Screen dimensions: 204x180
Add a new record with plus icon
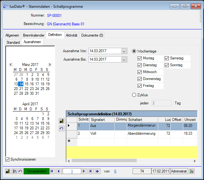tap(97, 171)
